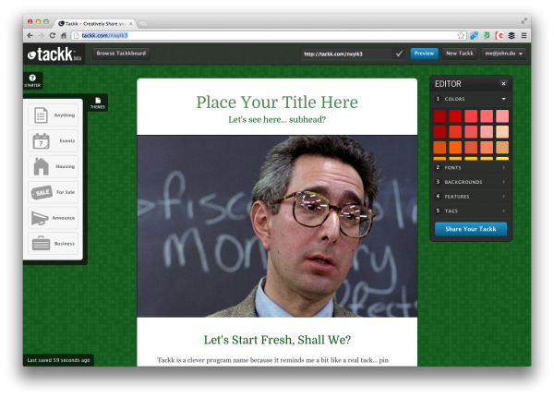Click the Preview button
Screen dimensions: 554x398
424,54
